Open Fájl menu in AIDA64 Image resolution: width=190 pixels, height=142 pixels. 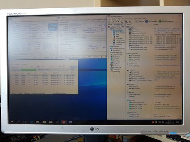[x=109, y=19]
